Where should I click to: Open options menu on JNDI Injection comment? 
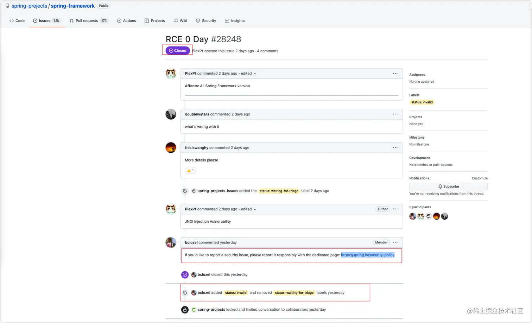(x=395, y=209)
